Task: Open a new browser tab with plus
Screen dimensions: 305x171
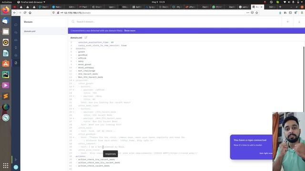Action: tap(280, 7)
